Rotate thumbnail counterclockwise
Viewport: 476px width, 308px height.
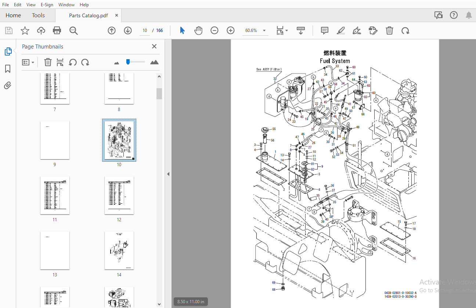click(73, 62)
